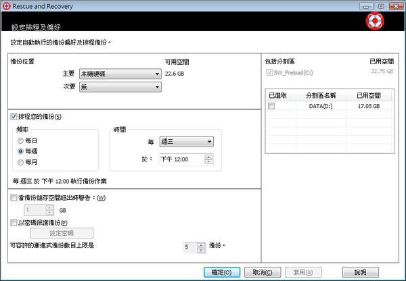Select the 每週 frequency radio button
The width and height of the screenshot is (406, 281).
20,151
